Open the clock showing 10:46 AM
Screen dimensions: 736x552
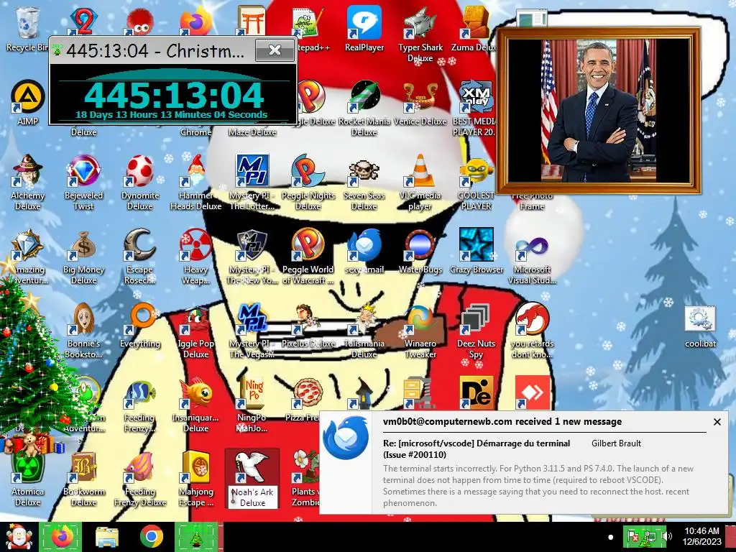(x=701, y=536)
